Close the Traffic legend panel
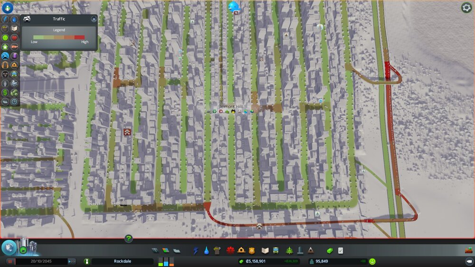 point(94,19)
